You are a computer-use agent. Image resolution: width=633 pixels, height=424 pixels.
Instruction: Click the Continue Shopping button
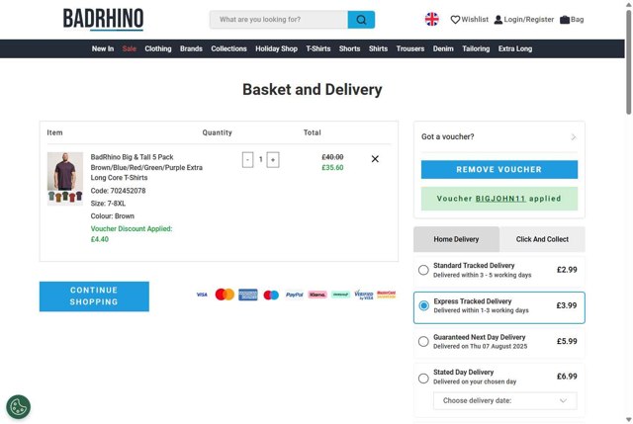(94, 297)
